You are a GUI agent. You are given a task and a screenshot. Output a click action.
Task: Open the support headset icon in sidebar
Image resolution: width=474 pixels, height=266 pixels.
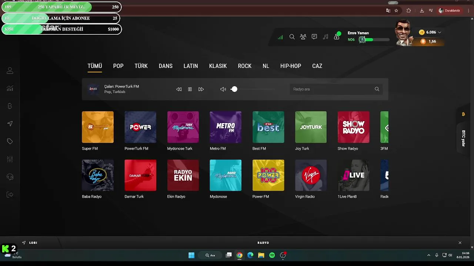click(x=10, y=177)
